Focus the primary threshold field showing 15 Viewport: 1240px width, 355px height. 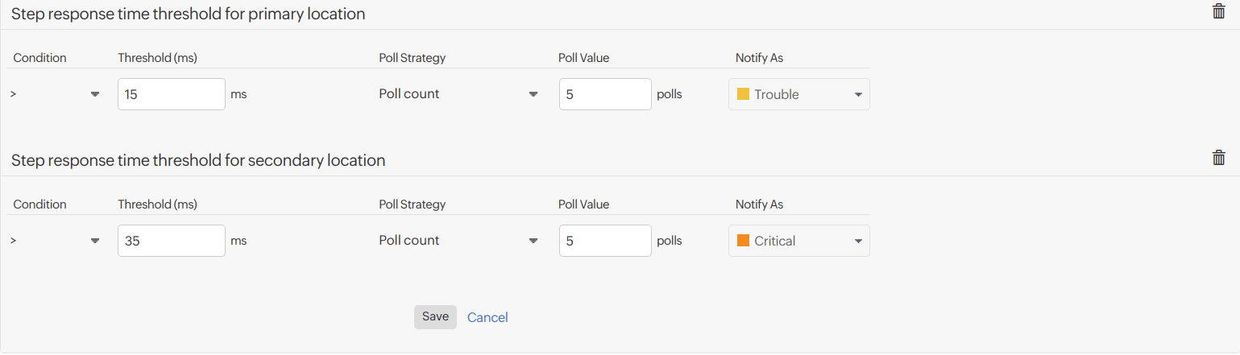click(171, 94)
